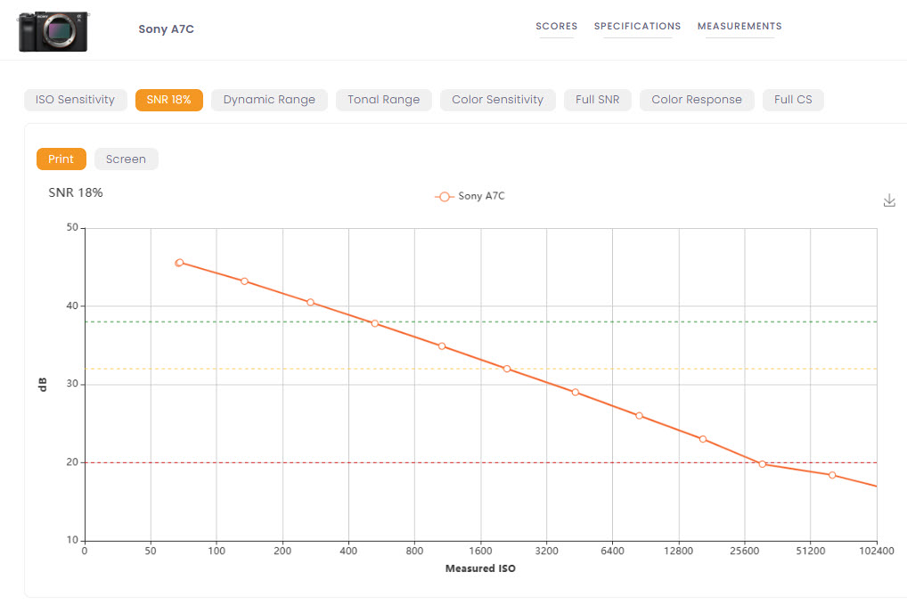
Task: Click the data point on the yellow dashed line
Action: (x=507, y=369)
